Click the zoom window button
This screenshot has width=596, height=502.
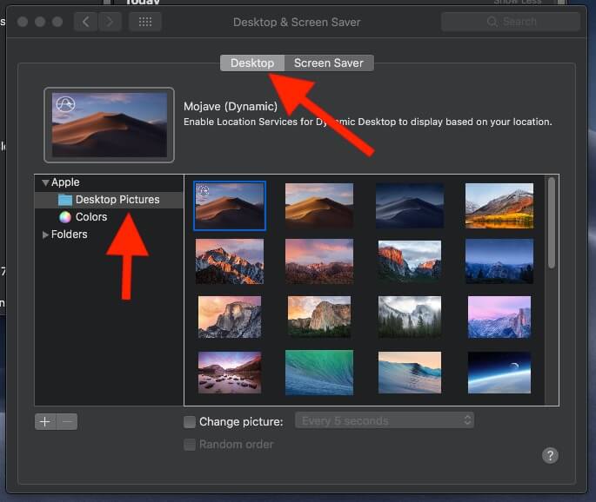tap(57, 22)
